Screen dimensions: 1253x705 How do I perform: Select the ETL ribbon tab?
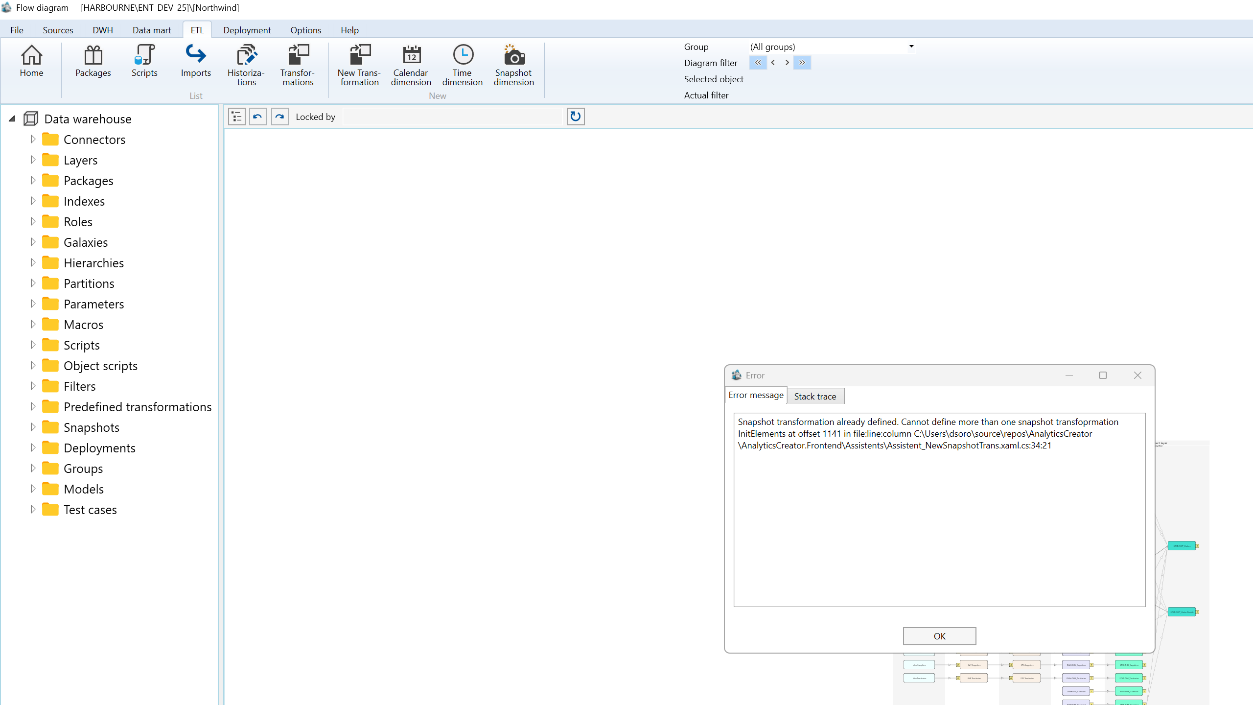(x=197, y=30)
